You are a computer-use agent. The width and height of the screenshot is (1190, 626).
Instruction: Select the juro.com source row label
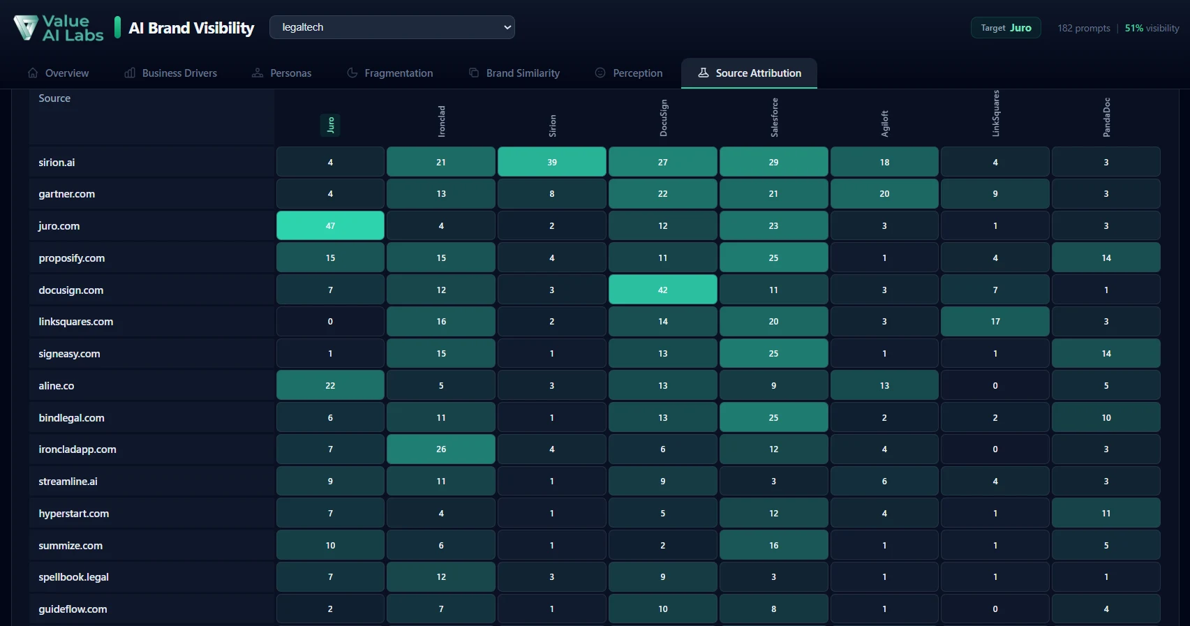click(x=59, y=226)
